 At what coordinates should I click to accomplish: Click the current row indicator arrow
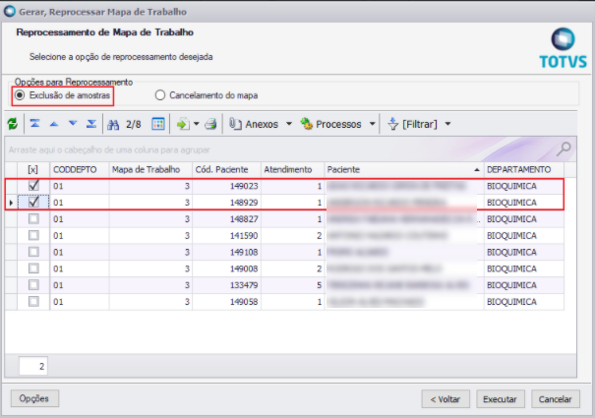11,203
